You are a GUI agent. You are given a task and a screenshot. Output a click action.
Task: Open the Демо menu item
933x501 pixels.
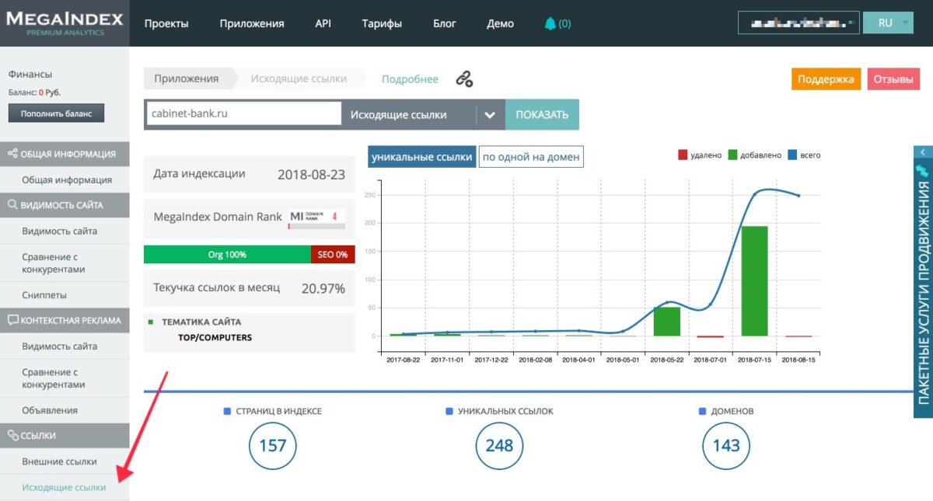coord(501,23)
